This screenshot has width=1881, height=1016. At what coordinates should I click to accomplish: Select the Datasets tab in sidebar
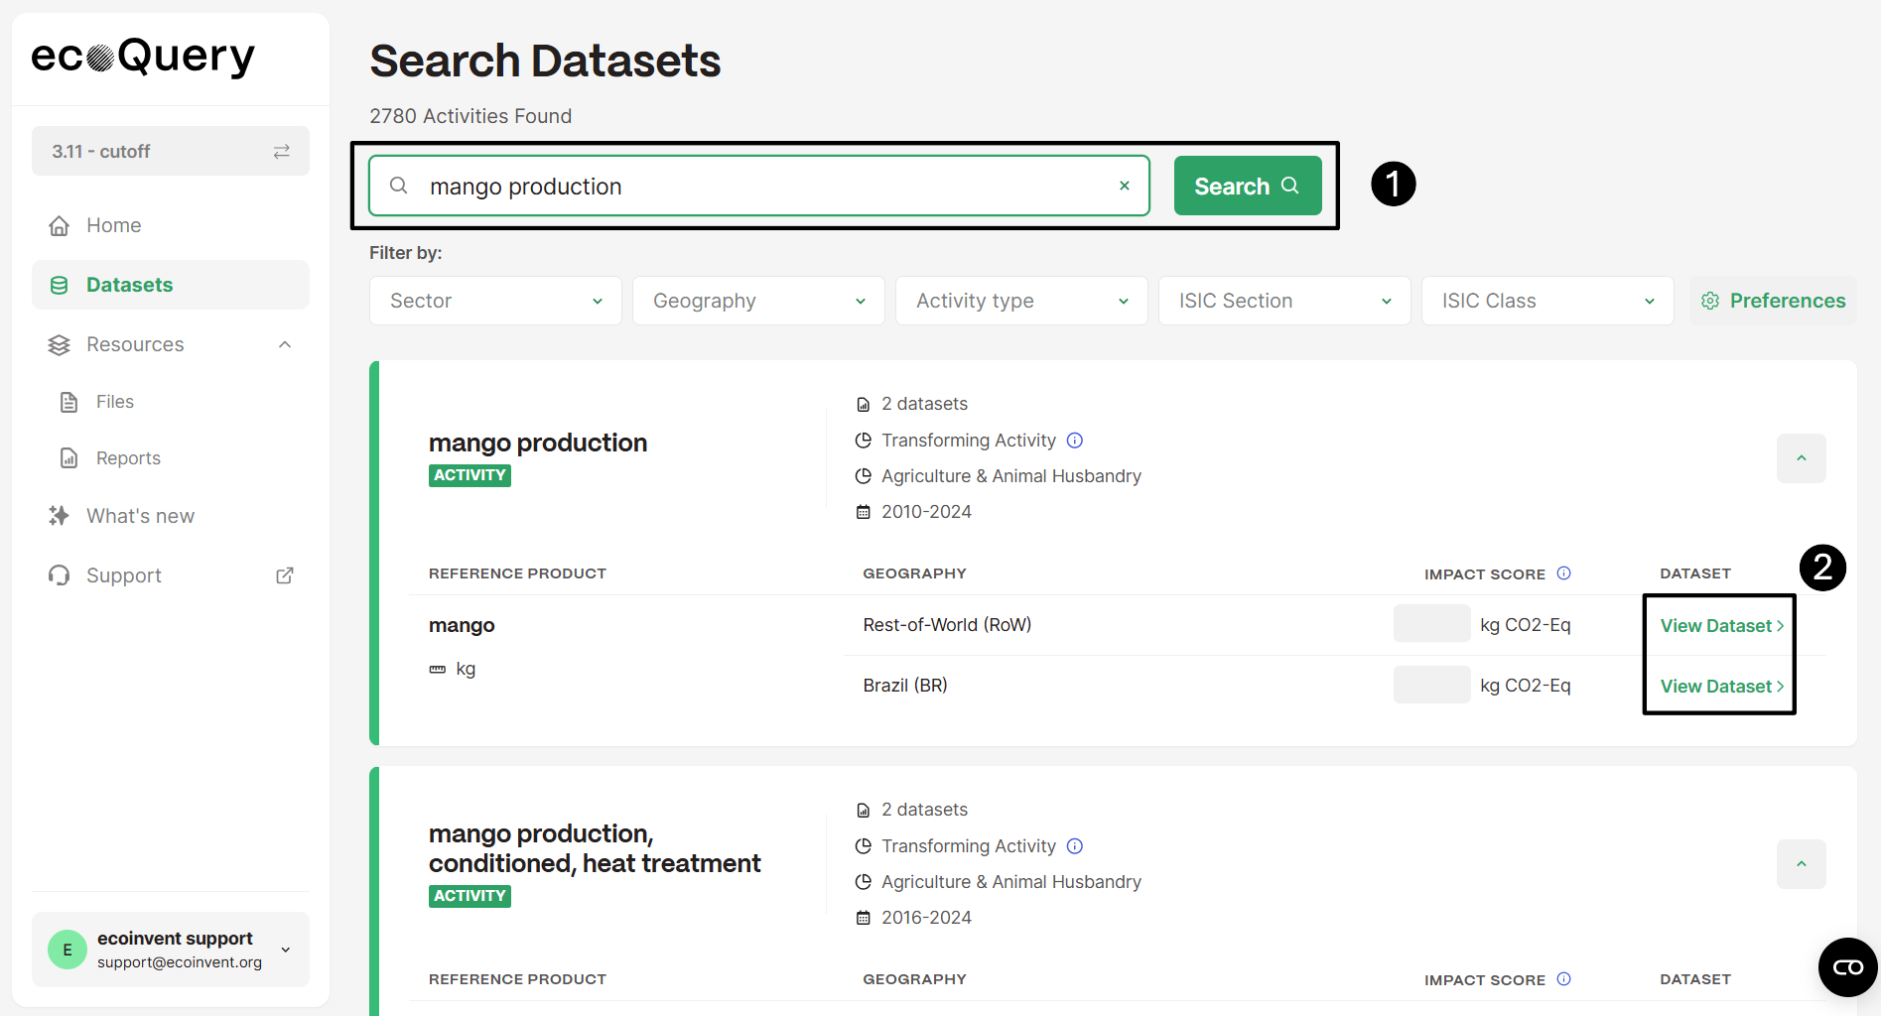pos(129,285)
